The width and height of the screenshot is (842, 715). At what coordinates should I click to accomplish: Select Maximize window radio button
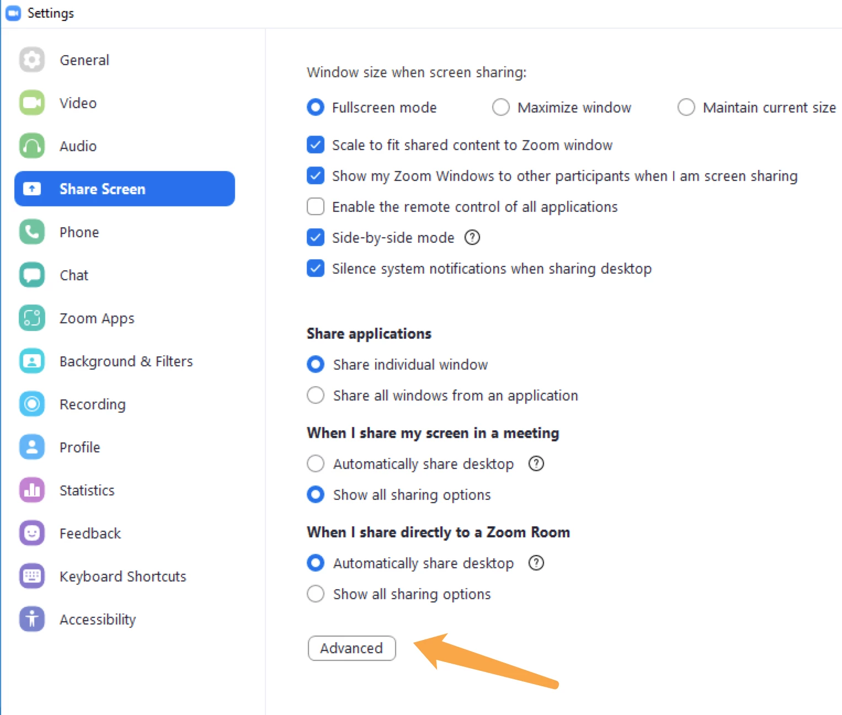[501, 107]
